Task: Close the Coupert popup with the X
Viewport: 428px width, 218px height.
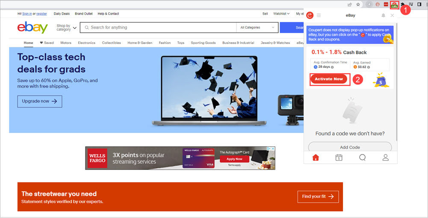Action: click(392, 15)
